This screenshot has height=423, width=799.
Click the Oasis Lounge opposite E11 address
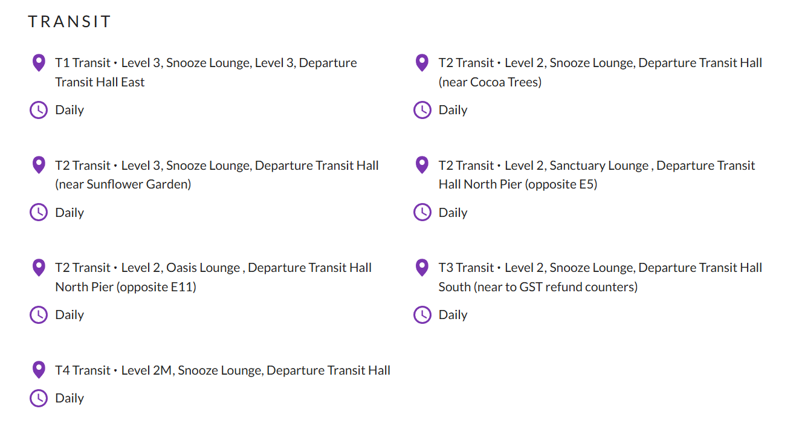213,277
